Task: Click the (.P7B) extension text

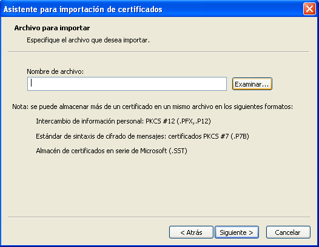Action: pyautogui.click(x=240, y=136)
